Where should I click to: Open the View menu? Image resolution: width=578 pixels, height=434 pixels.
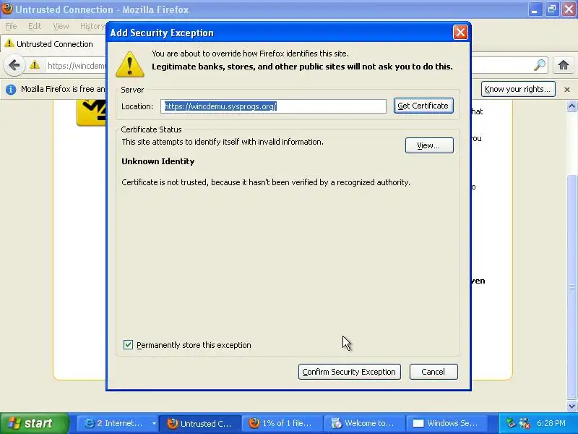tap(61, 26)
